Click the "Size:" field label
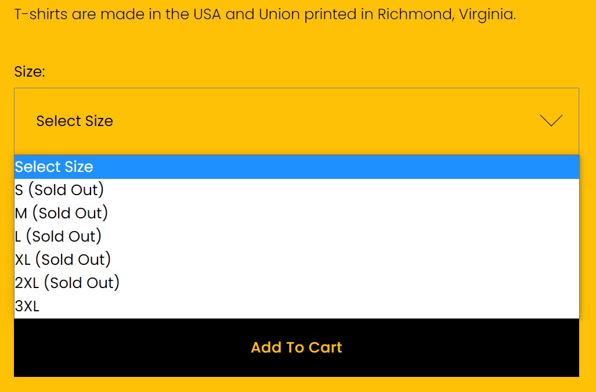Viewport: 596px width, 392px height. point(30,71)
